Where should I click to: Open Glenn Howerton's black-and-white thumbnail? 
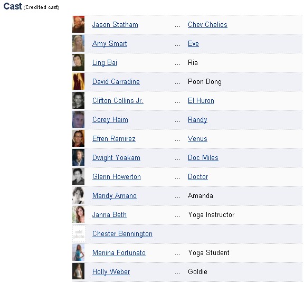point(78,176)
